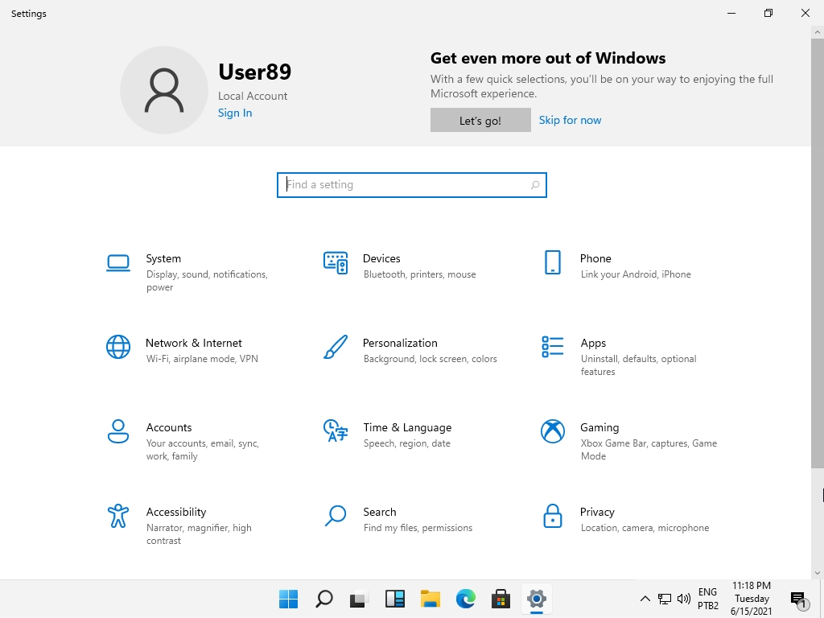This screenshot has height=618, width=824.
Task: Click 'Link your Android, iPhone' description
Action: coord(636,274)
